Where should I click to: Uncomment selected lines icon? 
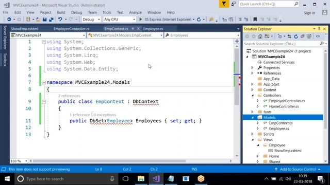(x=246, y=20)
